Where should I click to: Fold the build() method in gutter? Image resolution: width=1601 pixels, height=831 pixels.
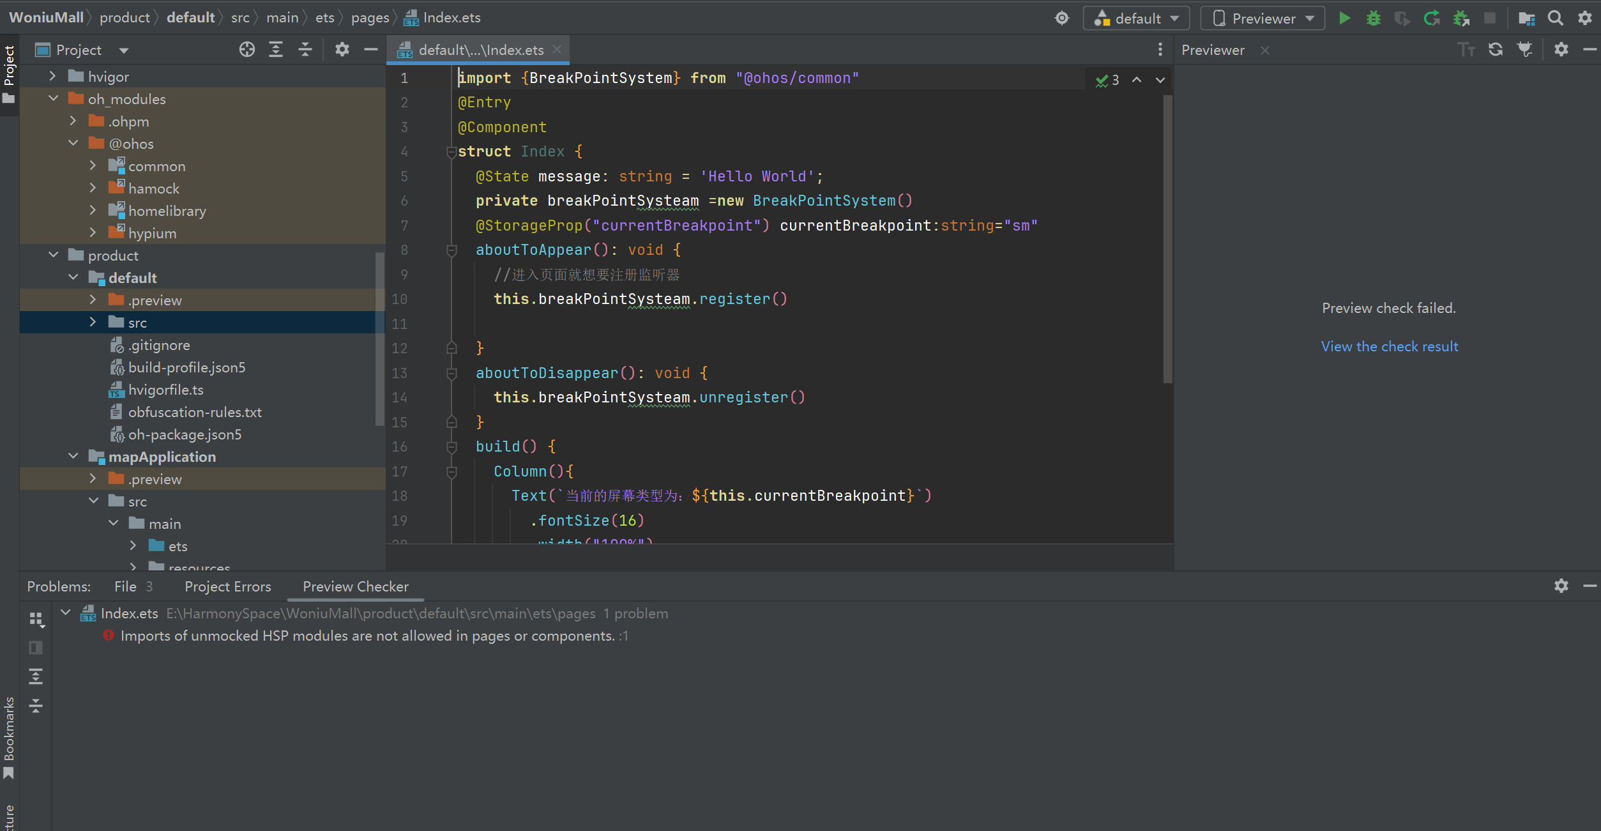click(x=451, y=446)
